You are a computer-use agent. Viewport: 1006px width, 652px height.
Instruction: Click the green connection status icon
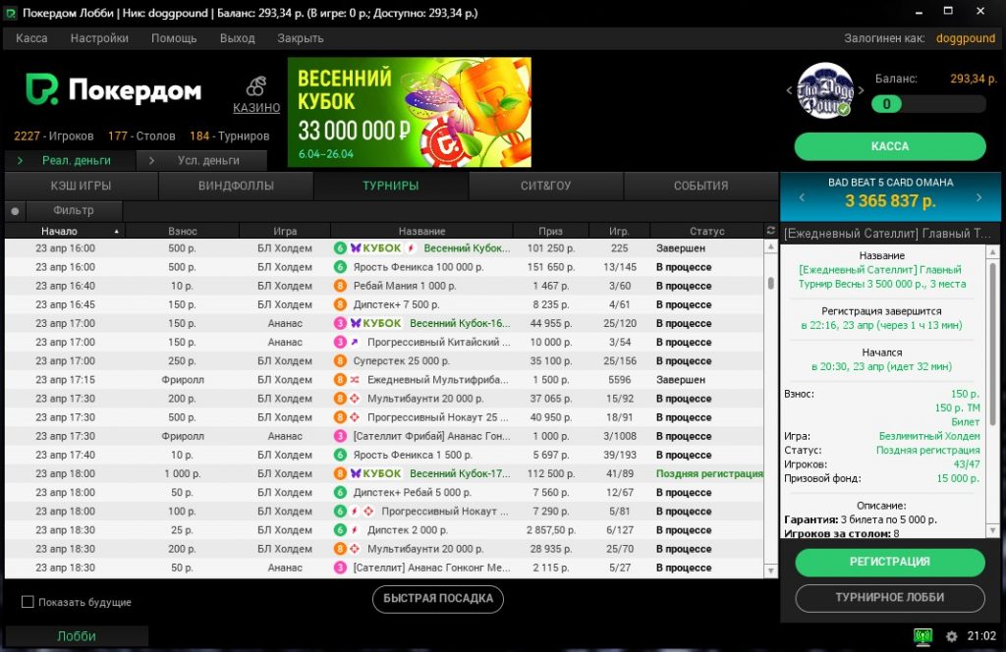point(922,636)
